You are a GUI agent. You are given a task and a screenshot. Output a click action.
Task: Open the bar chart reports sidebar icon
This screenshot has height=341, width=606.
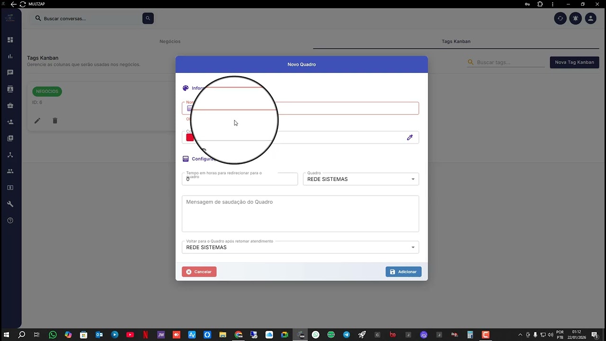pyautogui.click(x=10, y=56)
